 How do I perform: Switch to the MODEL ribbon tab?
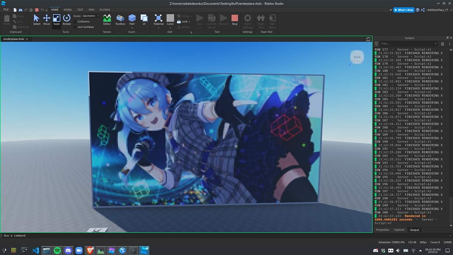[67, 9]
